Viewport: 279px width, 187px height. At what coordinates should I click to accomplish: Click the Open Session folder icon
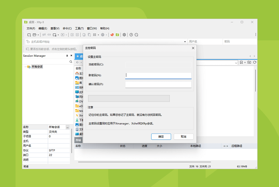point(35,35)
